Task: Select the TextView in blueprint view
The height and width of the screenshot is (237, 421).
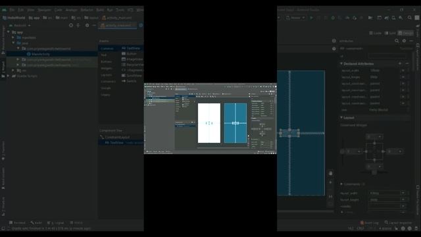Action: tap(289, 133)
